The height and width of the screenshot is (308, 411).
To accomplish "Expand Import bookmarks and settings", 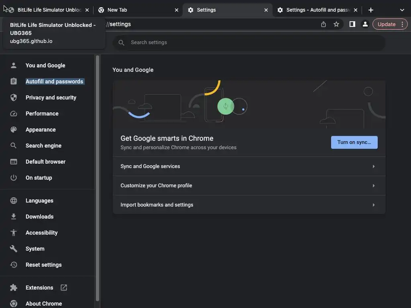I will coord(249,205).
